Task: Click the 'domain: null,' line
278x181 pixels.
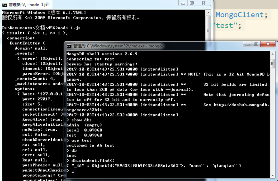Action: tap(31, 48)
